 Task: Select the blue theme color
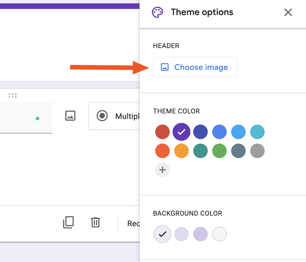pyautogui.click(x=219, y=132)
